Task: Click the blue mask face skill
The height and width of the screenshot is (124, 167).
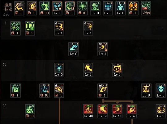Action: pyautogui.click(x=161, y=88)
